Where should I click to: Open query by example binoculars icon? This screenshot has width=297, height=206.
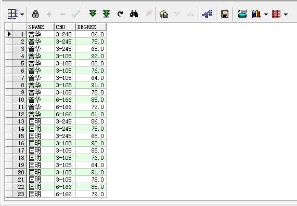tap(134, 14)
